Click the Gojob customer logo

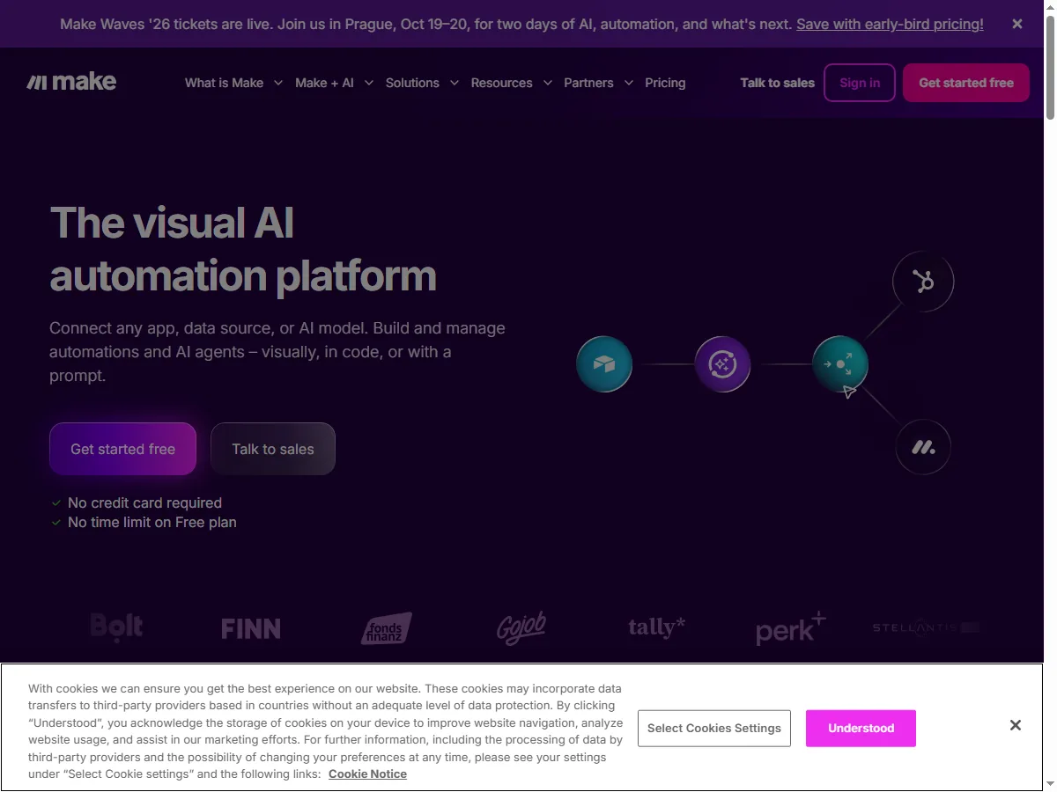(x=521, y=628)
